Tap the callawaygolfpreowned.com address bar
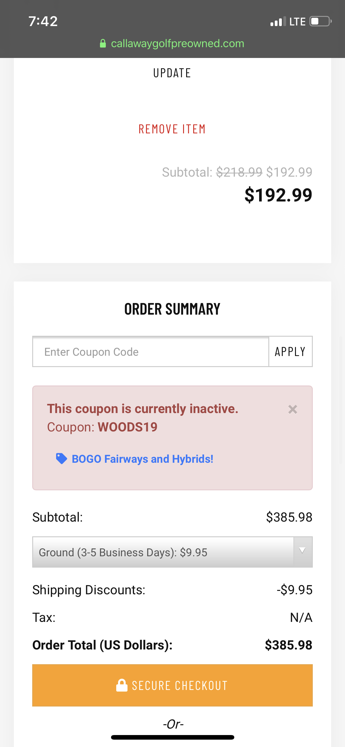 pos(177,44)
